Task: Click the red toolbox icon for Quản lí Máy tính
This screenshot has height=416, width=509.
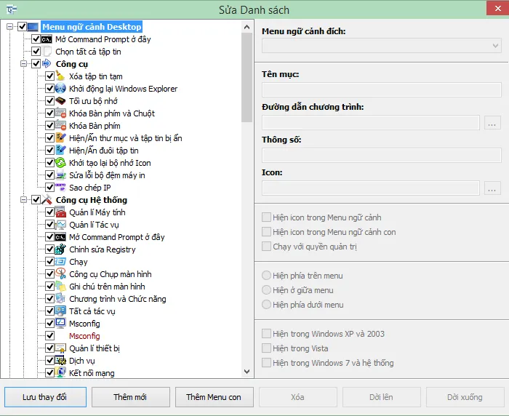Action: 60,212
